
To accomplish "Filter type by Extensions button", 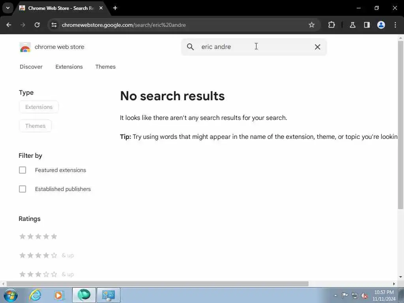I will pos(39,107).
